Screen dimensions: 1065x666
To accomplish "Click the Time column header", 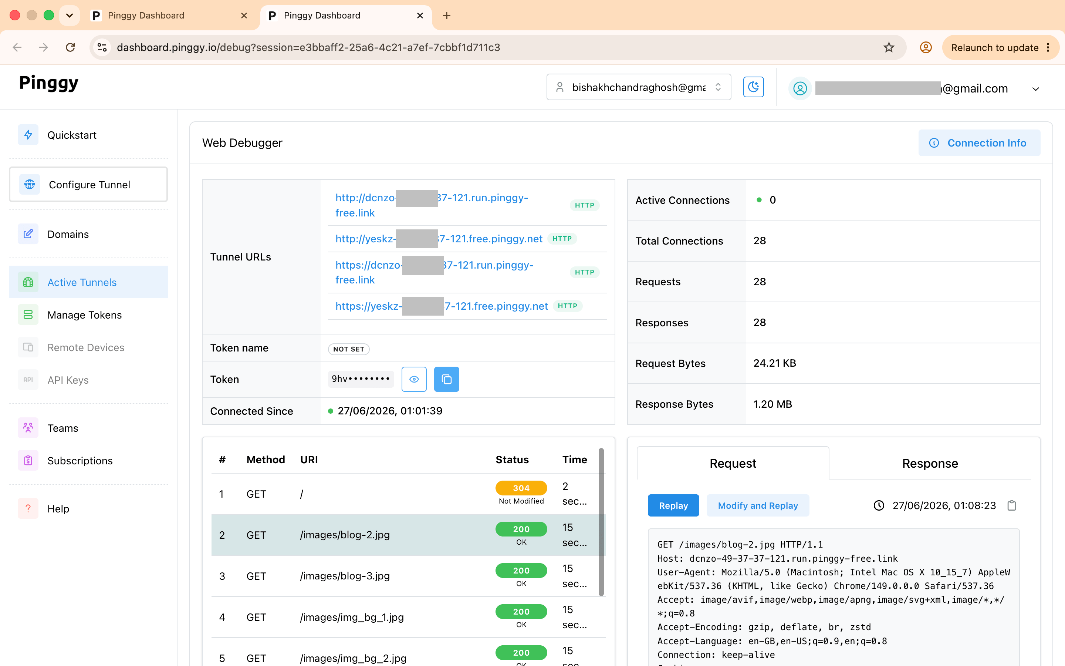I will (574, 460).
